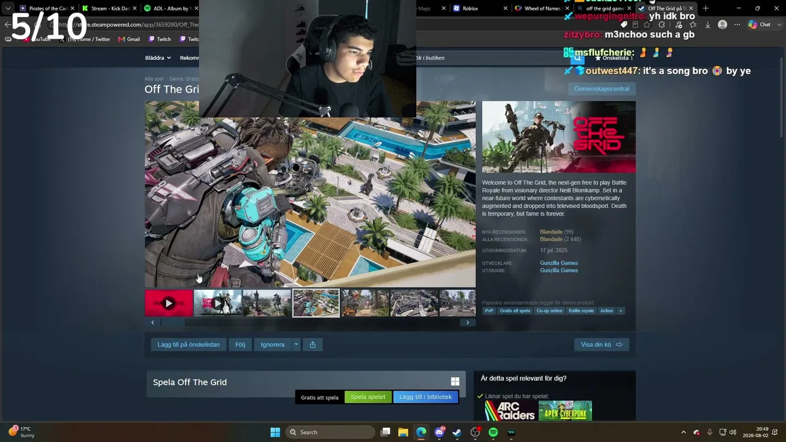This screenshot has width=786, height=442.
Task: Expand the Bläddra store menu
Action: click(x=158, y=58)
